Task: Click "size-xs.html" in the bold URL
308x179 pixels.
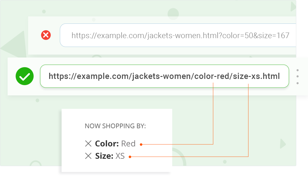Action: 257,77
